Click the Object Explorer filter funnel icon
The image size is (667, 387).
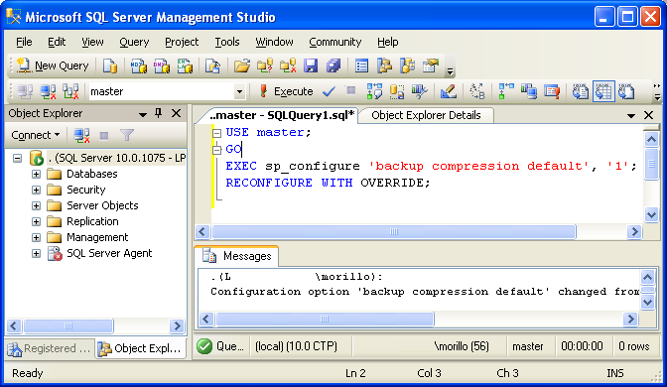(x=127, y=136)
